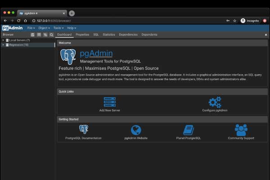This screenshot has height=180, width=270.
Task: Click the red browser extension icon in the address bar
Action: coord(265,21)
